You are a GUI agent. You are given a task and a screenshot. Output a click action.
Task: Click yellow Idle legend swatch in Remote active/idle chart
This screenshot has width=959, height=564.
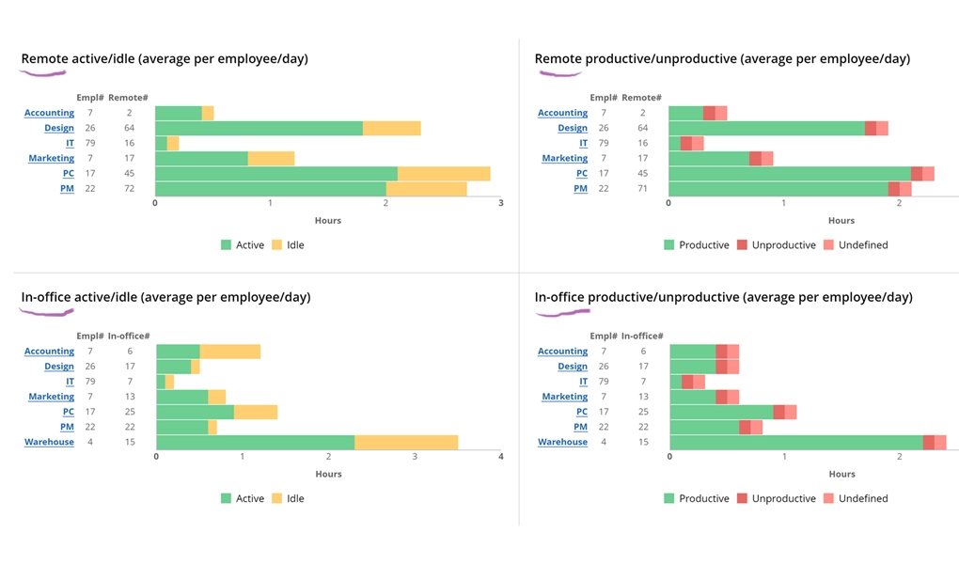(276, 245)
